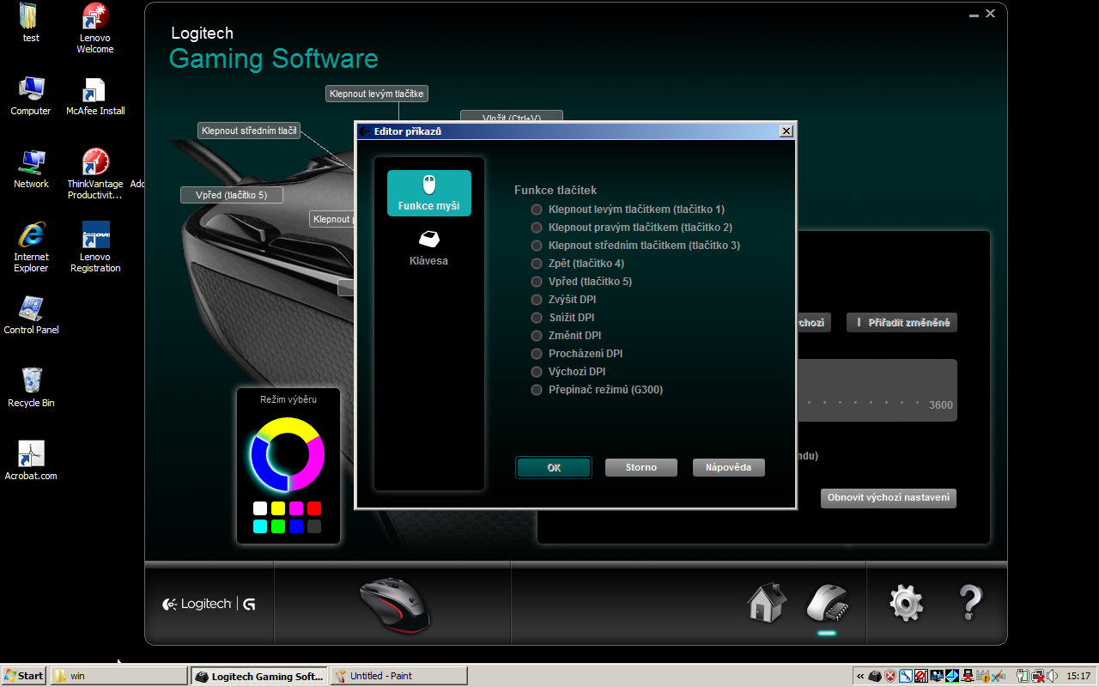
Task: Select Klepnout středním tlačítkem (tlačítko 3) option
Action: point(635,246)
